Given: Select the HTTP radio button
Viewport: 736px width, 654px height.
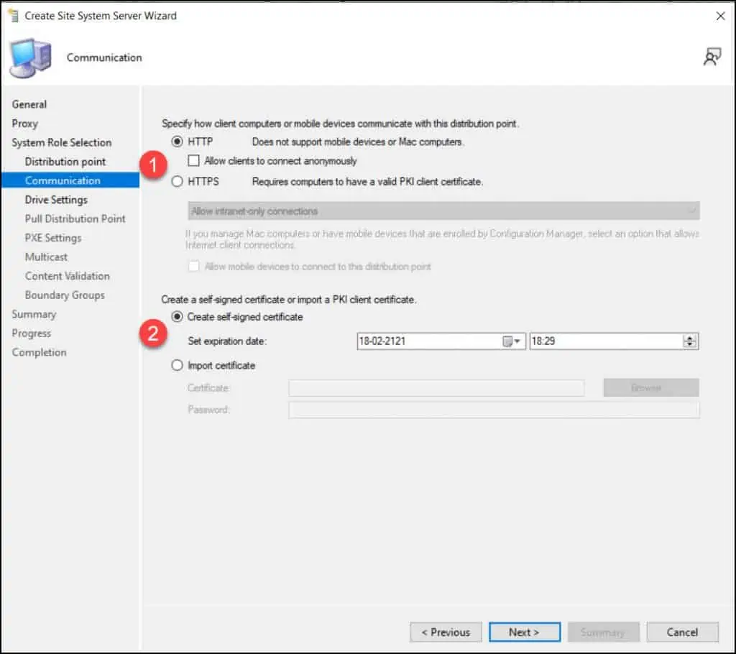Looking at the screenshot, I should click(178, 142).
